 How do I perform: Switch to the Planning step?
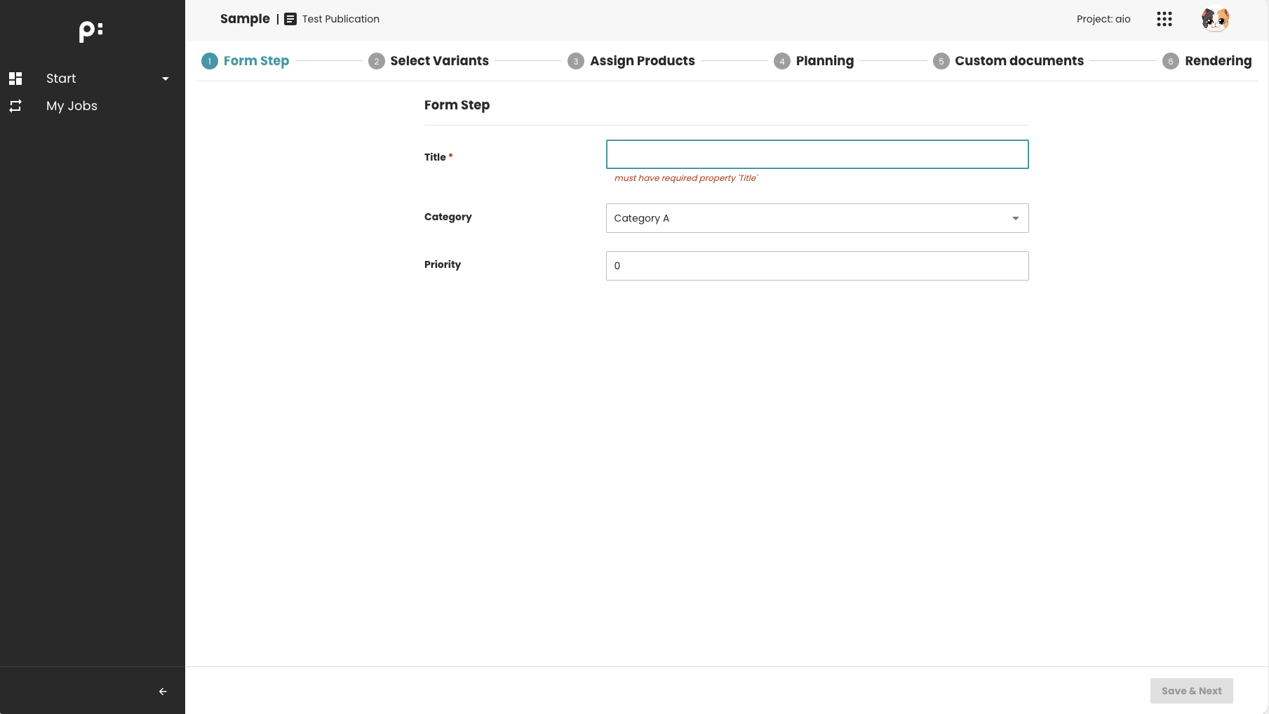824,61
